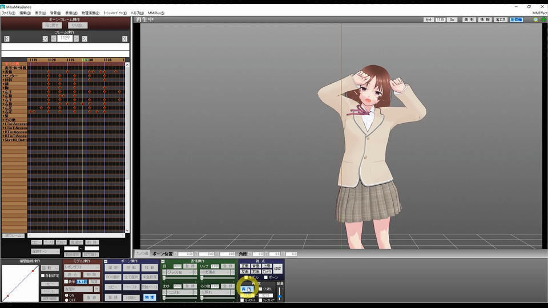Click the 再生 play button

244,289
